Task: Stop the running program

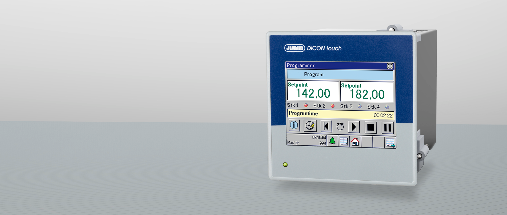Action: (370, 127)
